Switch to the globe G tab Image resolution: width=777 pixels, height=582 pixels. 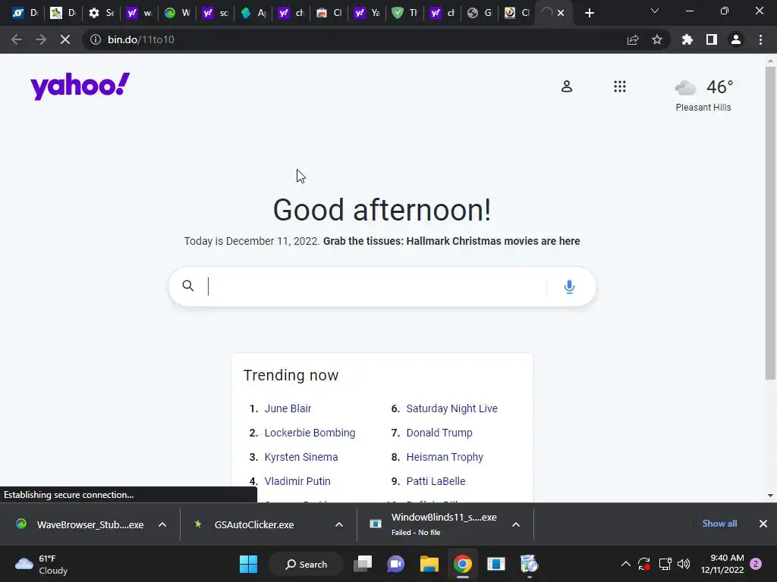pos(480,13)
